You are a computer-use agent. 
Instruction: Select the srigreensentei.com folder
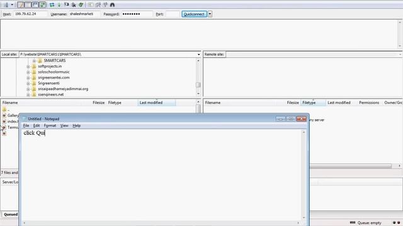coord(54,77)
